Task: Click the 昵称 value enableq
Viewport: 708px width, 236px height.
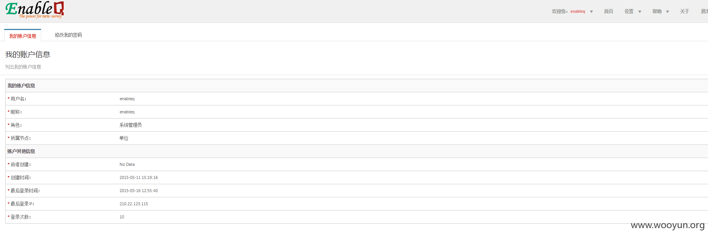Action: [x=127, y=112]
